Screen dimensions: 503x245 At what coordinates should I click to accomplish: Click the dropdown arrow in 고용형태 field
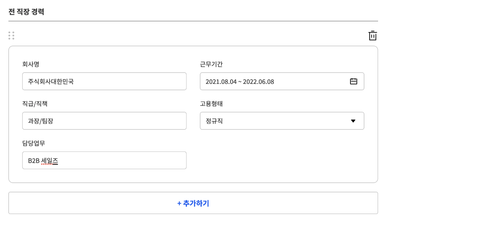tap(353, 121)
